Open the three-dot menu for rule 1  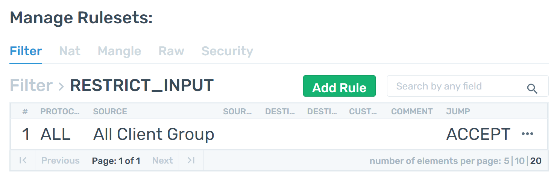pos(527,134)
